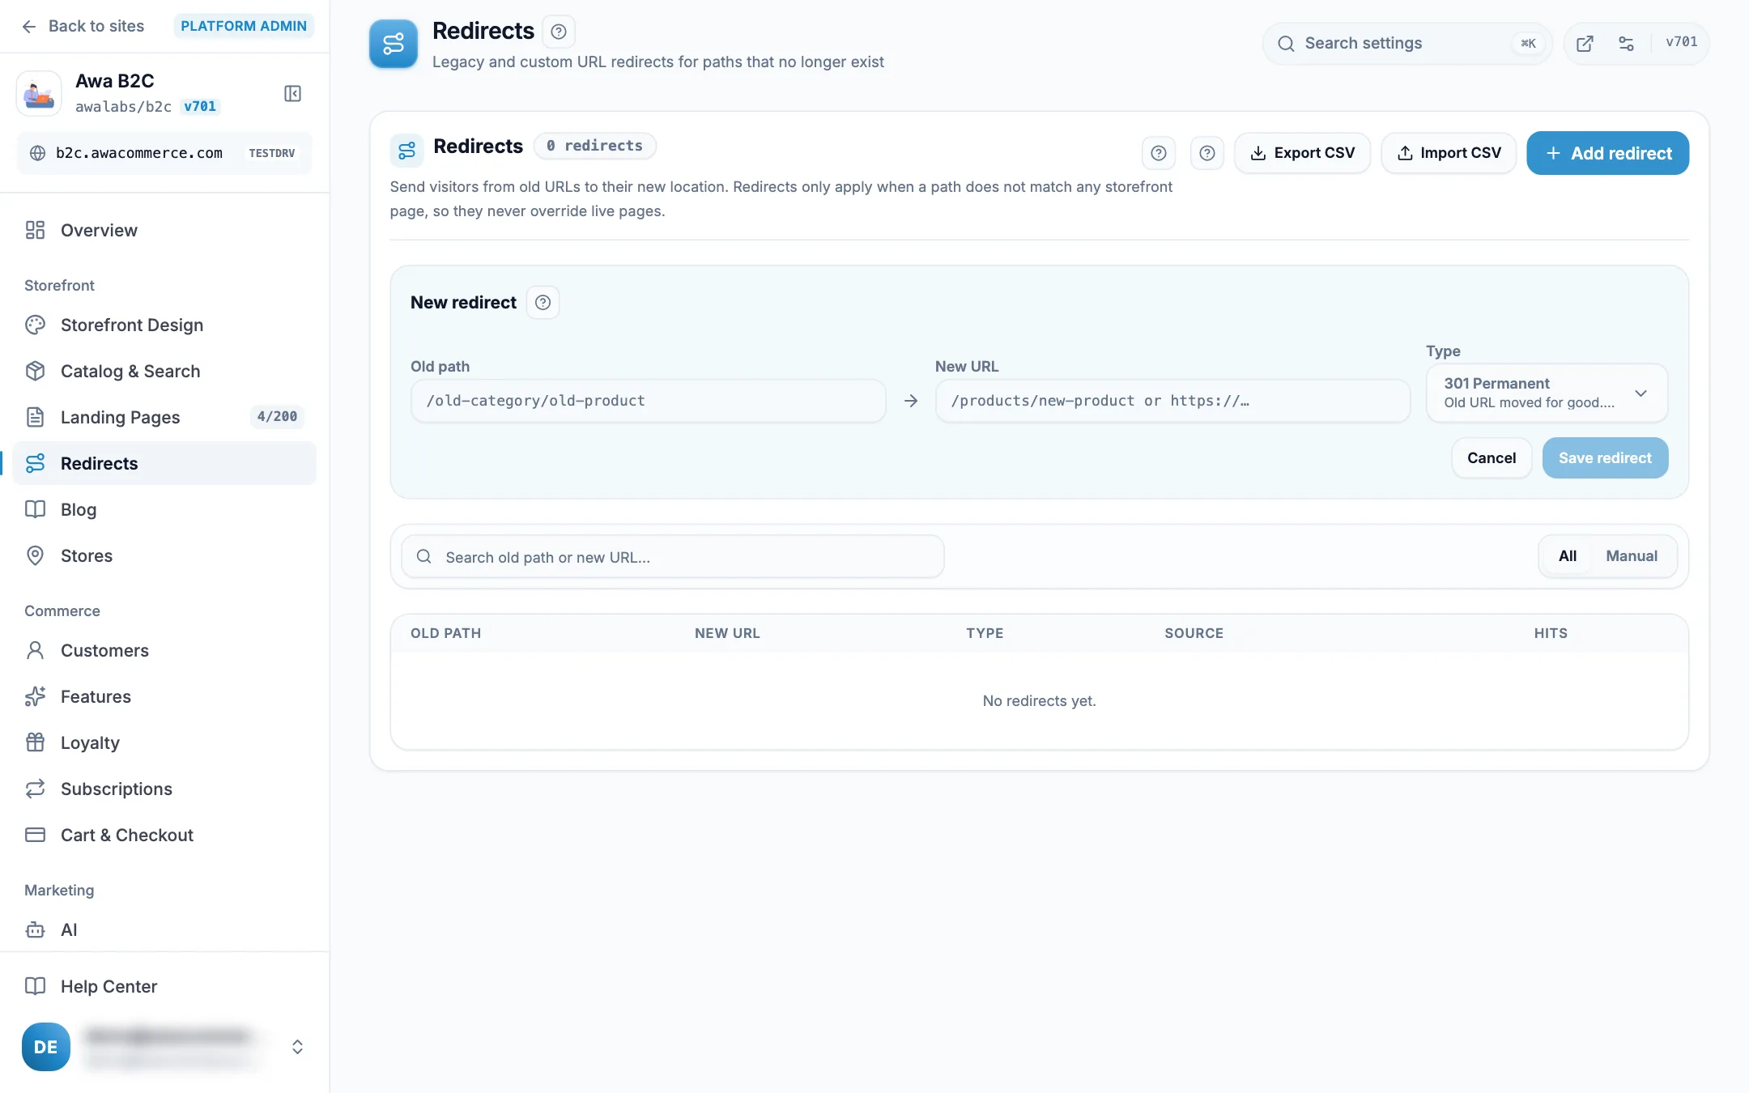Focus the Old path input field
Image resolution: width=1749 pixels, height=1093 pixels.
tap(648, 401)
